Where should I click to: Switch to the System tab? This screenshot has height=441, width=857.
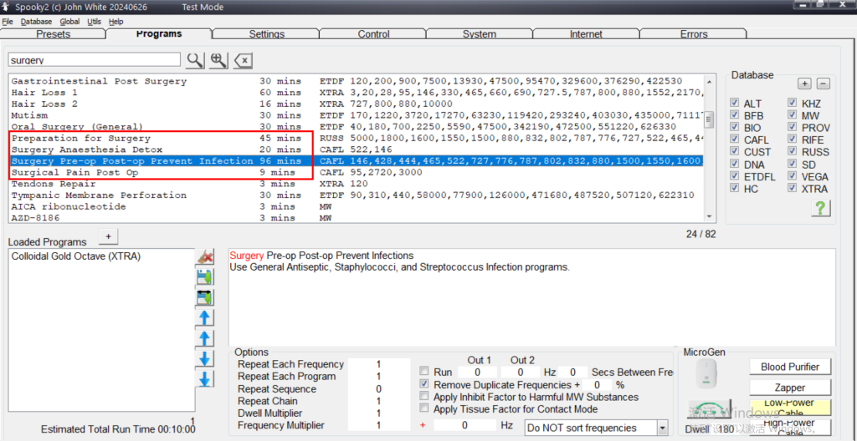click(x=480, y=34)
